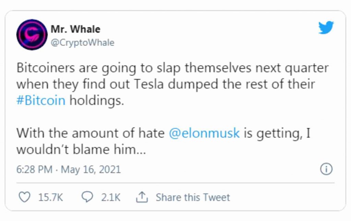351x221 pixels.
Task: Open the tweet info circle icon
Action: coord(326,169)
